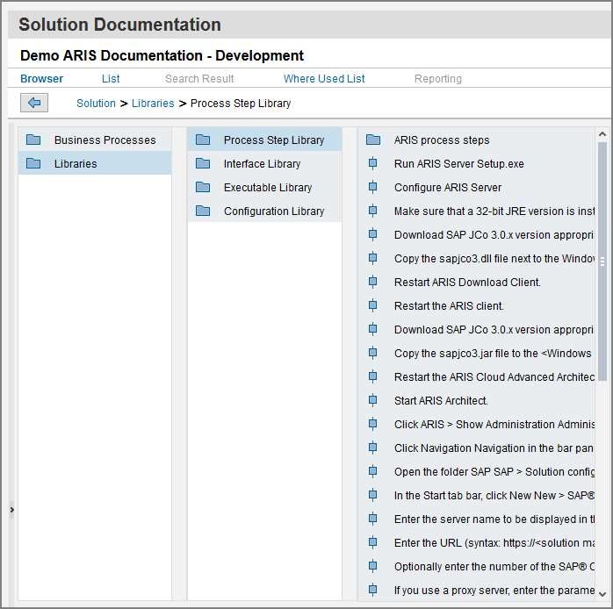Go to Libraries in breadcrumb
Viewport: 613px width, 609px height.
click(153, 104)
